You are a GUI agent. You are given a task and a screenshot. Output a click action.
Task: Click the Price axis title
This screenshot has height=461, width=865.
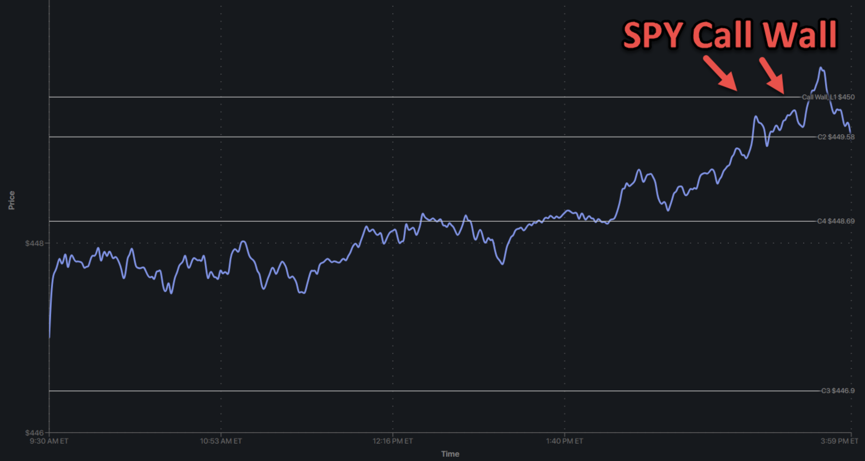pos(12,200)
